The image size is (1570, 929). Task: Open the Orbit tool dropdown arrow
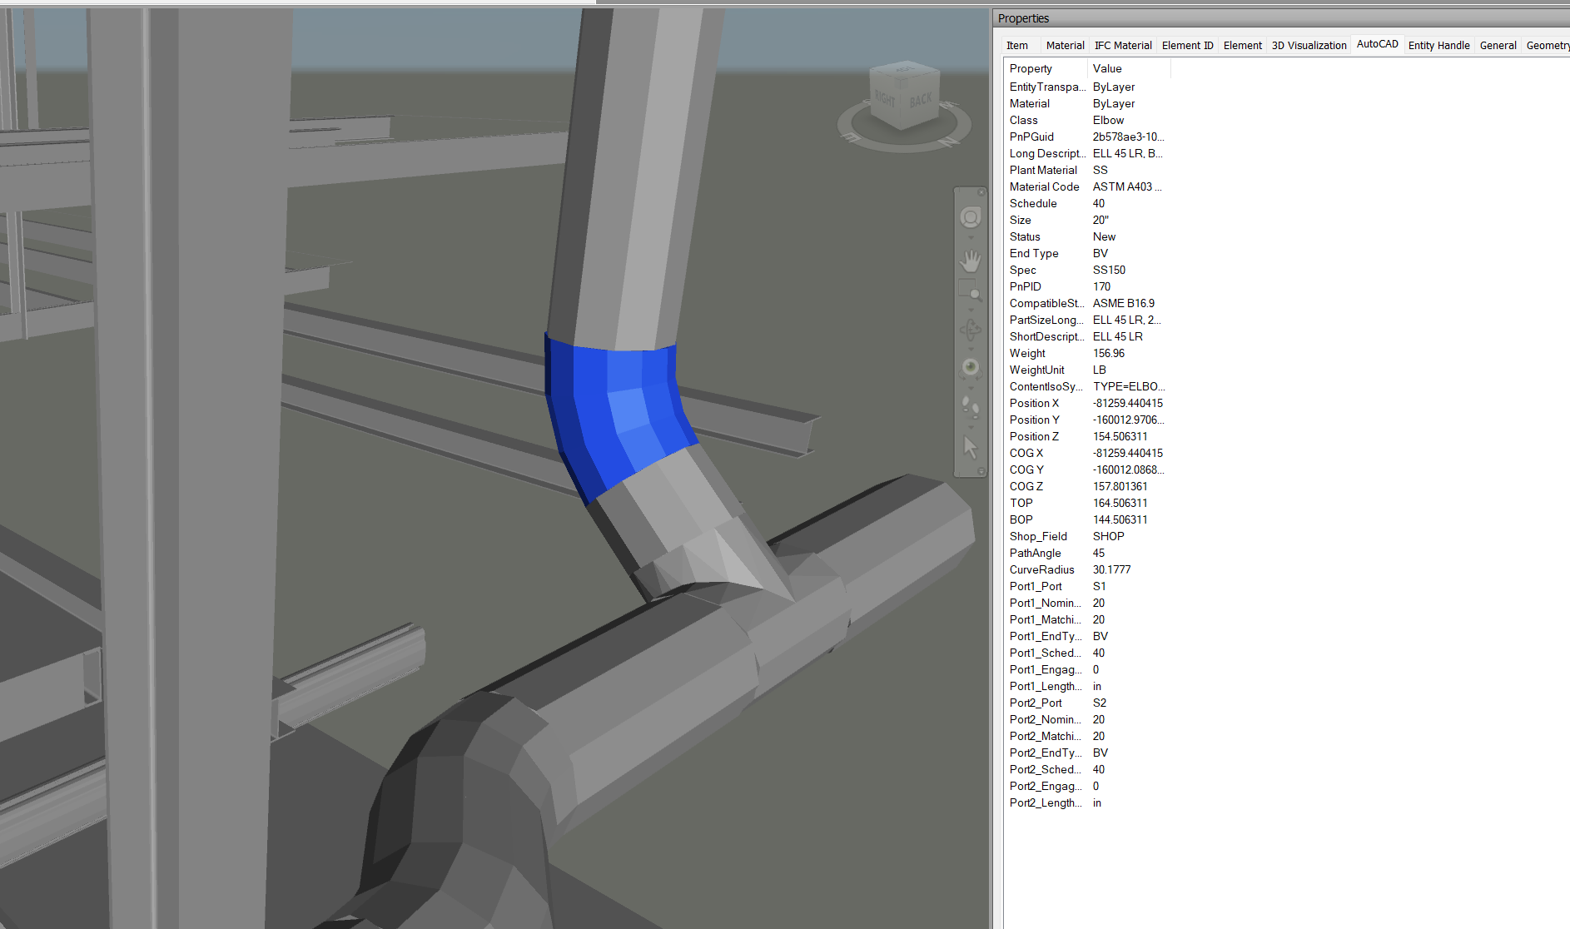971,347
